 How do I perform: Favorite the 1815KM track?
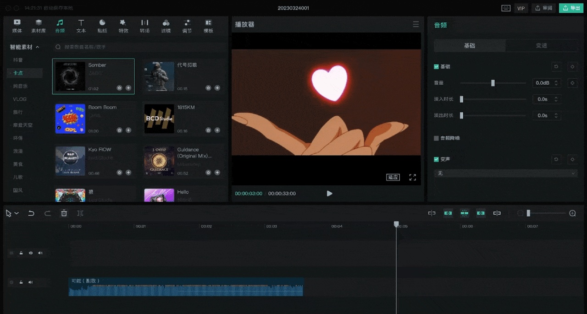(208, 130)
